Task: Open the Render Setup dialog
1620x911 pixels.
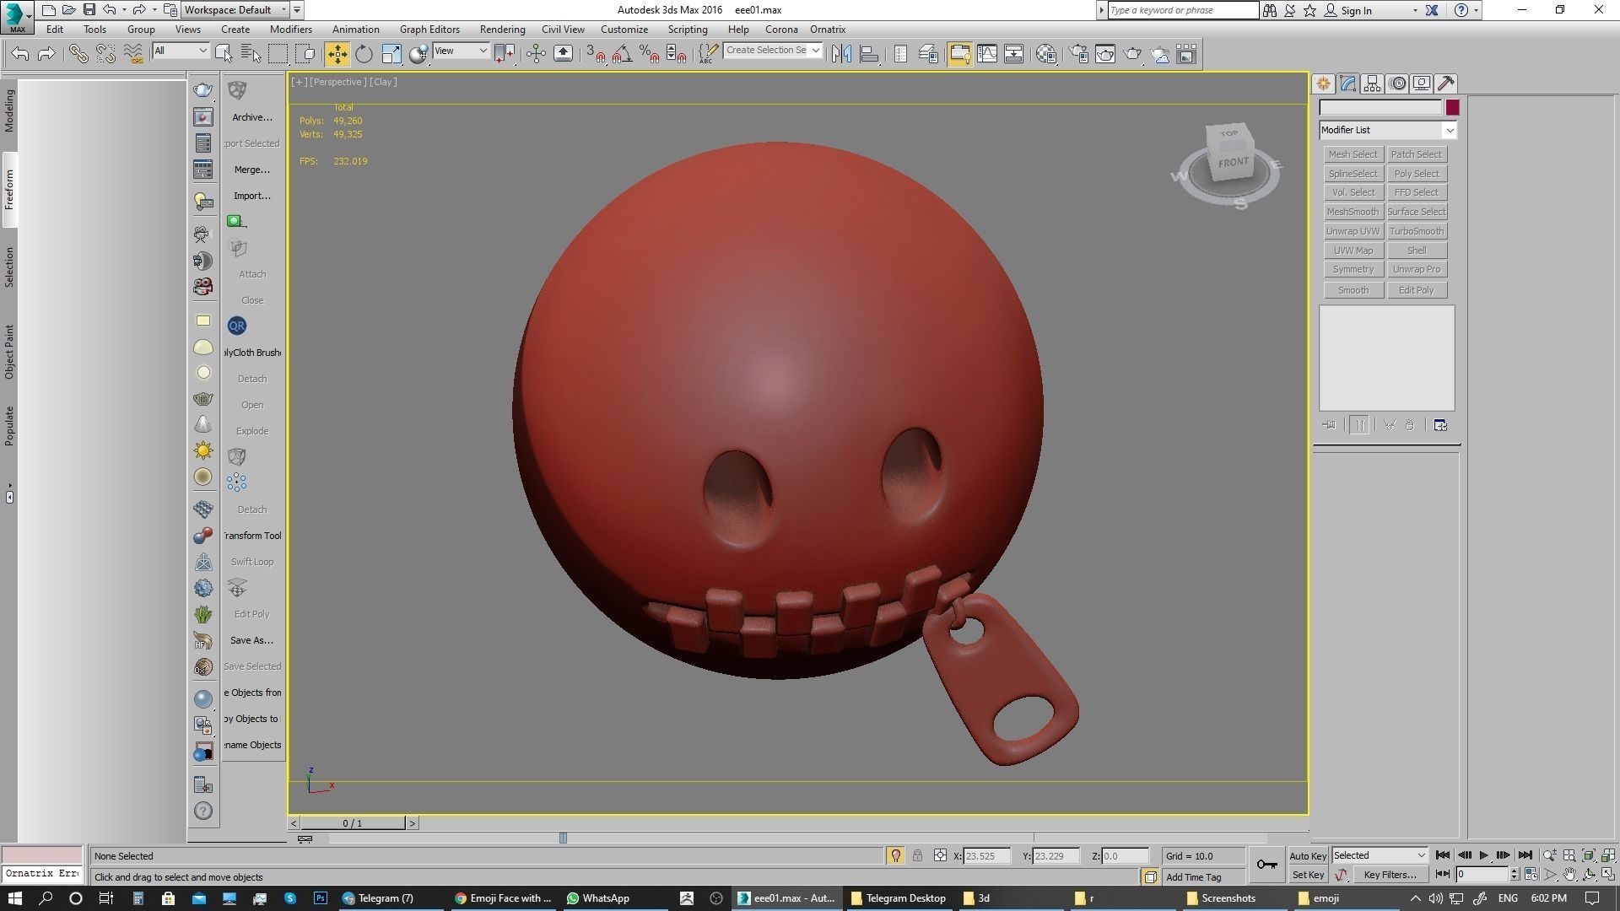Action: (1078, 54)
